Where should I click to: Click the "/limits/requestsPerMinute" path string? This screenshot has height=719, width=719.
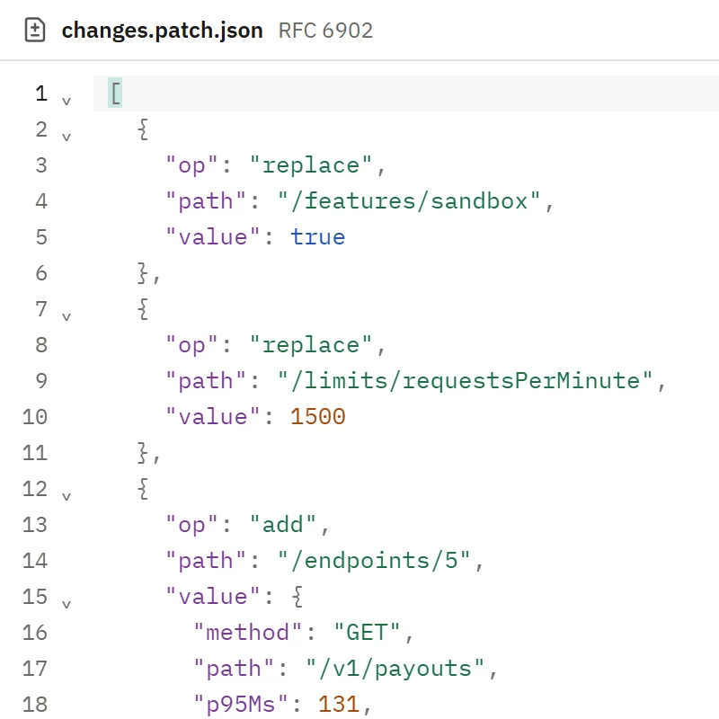pos(466,380)
